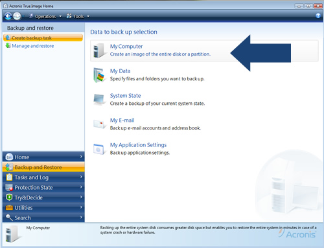Expand the Search chevron
324x248 pixels.
81,217
